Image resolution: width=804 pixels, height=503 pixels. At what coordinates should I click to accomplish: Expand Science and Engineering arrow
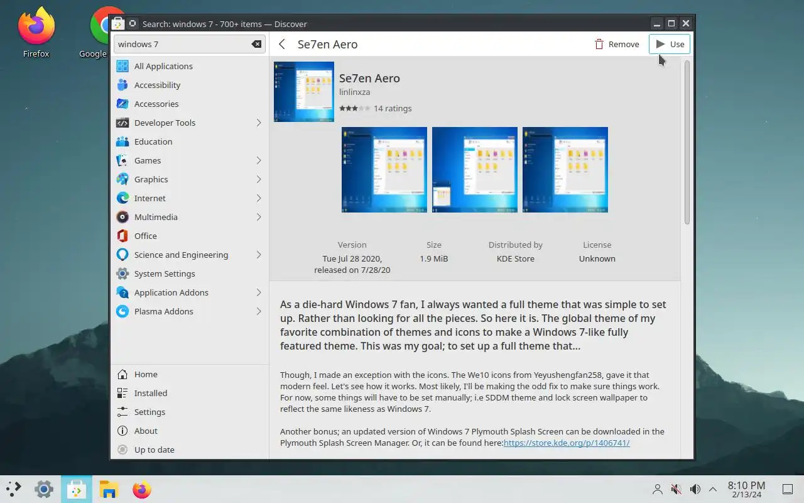point(258,255)
